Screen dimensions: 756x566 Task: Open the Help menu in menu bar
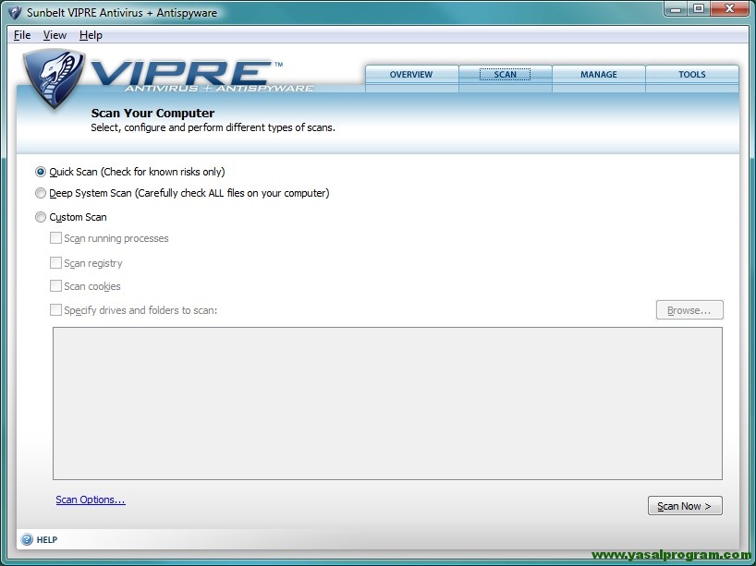coord(91,35)
